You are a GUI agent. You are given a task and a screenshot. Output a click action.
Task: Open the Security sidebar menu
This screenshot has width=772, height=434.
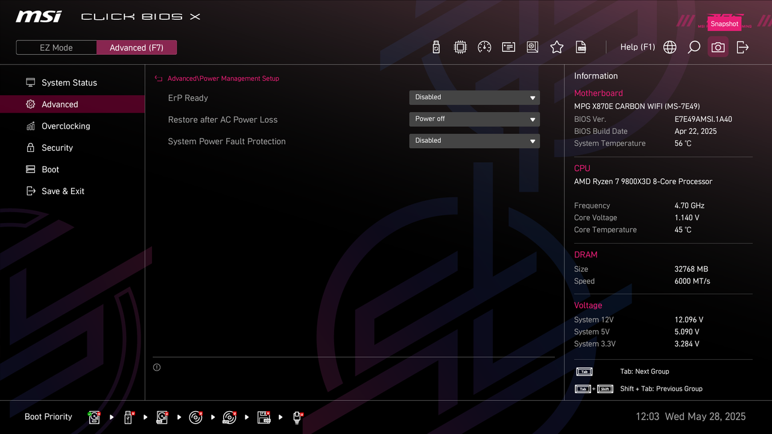pos(72,148)
